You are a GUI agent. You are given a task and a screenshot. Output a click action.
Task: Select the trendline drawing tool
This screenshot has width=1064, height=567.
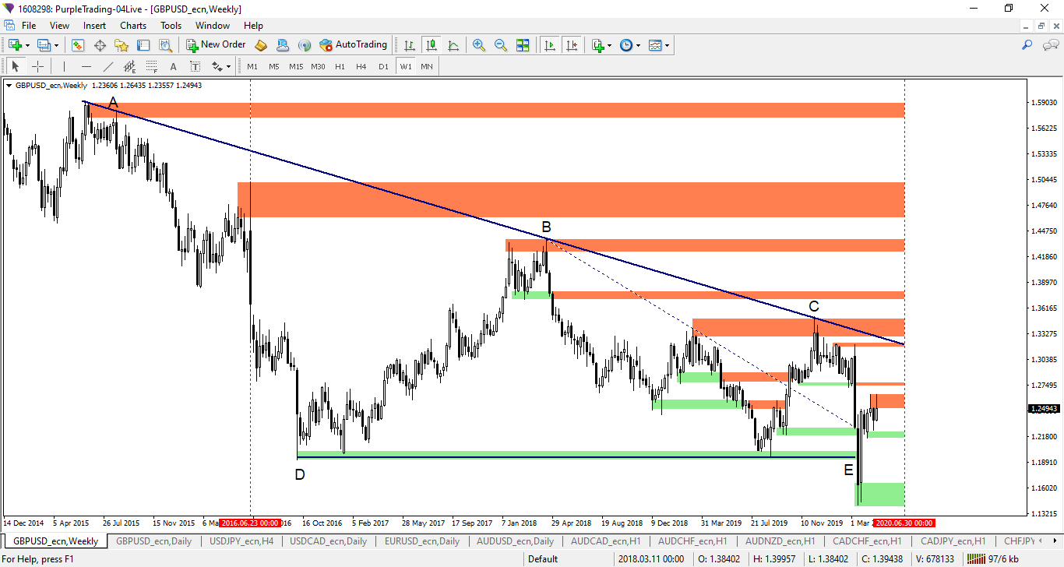click(x=107, y=66)
